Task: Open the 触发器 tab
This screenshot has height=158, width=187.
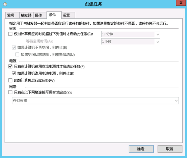Action: [x=26, y=15]
